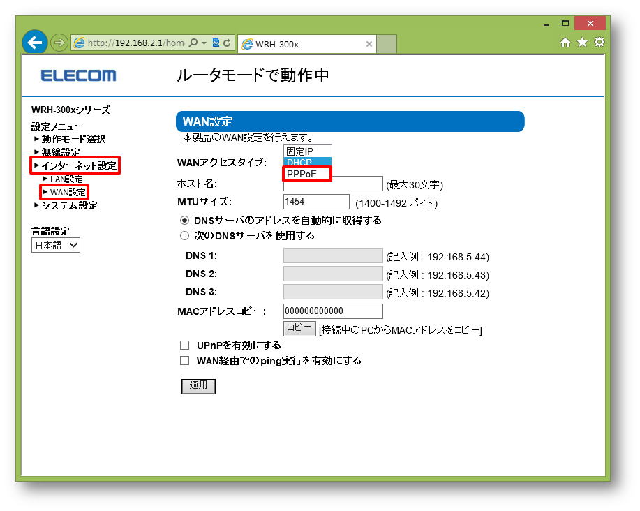This screenshot has height=511, width=640.
Task: Refresh the page with reload icon
Action: click(x=227, y=43)
